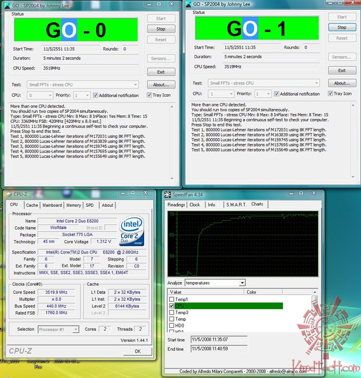Click the GO - 0 status banner
Screen dimensions: 361x378
point(76,29)
